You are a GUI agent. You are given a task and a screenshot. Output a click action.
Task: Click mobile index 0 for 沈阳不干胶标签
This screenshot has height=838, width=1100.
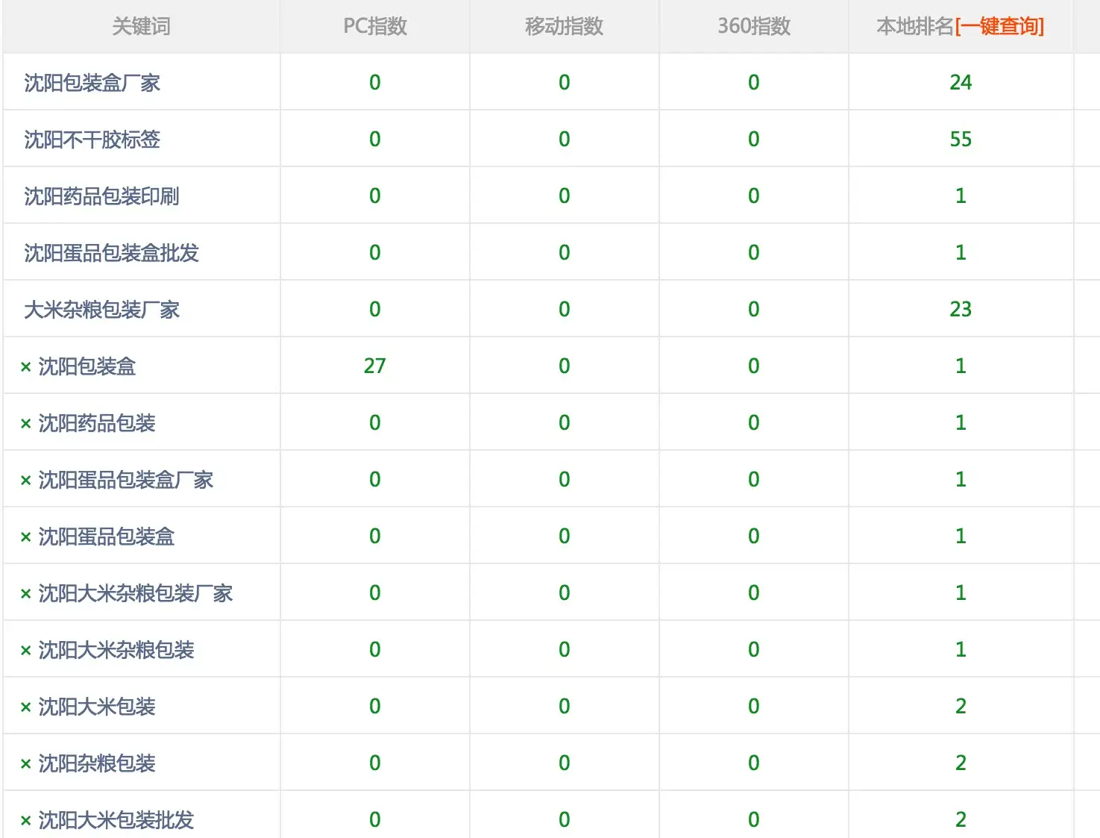(x=565, y=139)
